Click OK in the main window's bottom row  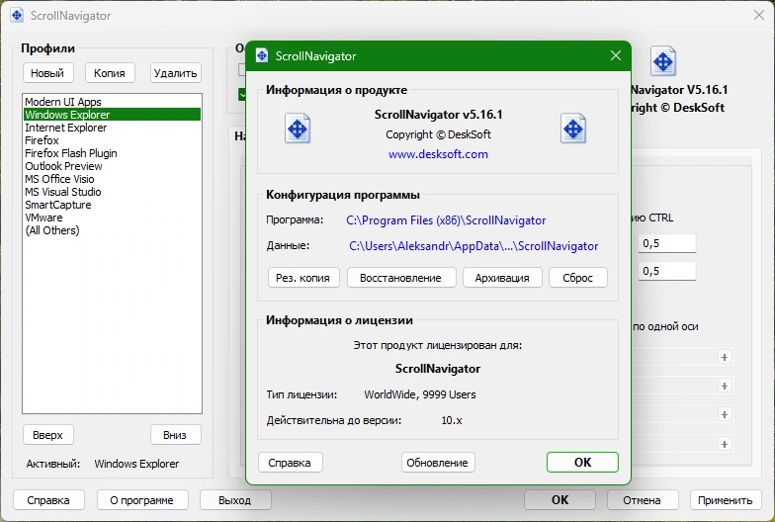click(x=560, y=500)
